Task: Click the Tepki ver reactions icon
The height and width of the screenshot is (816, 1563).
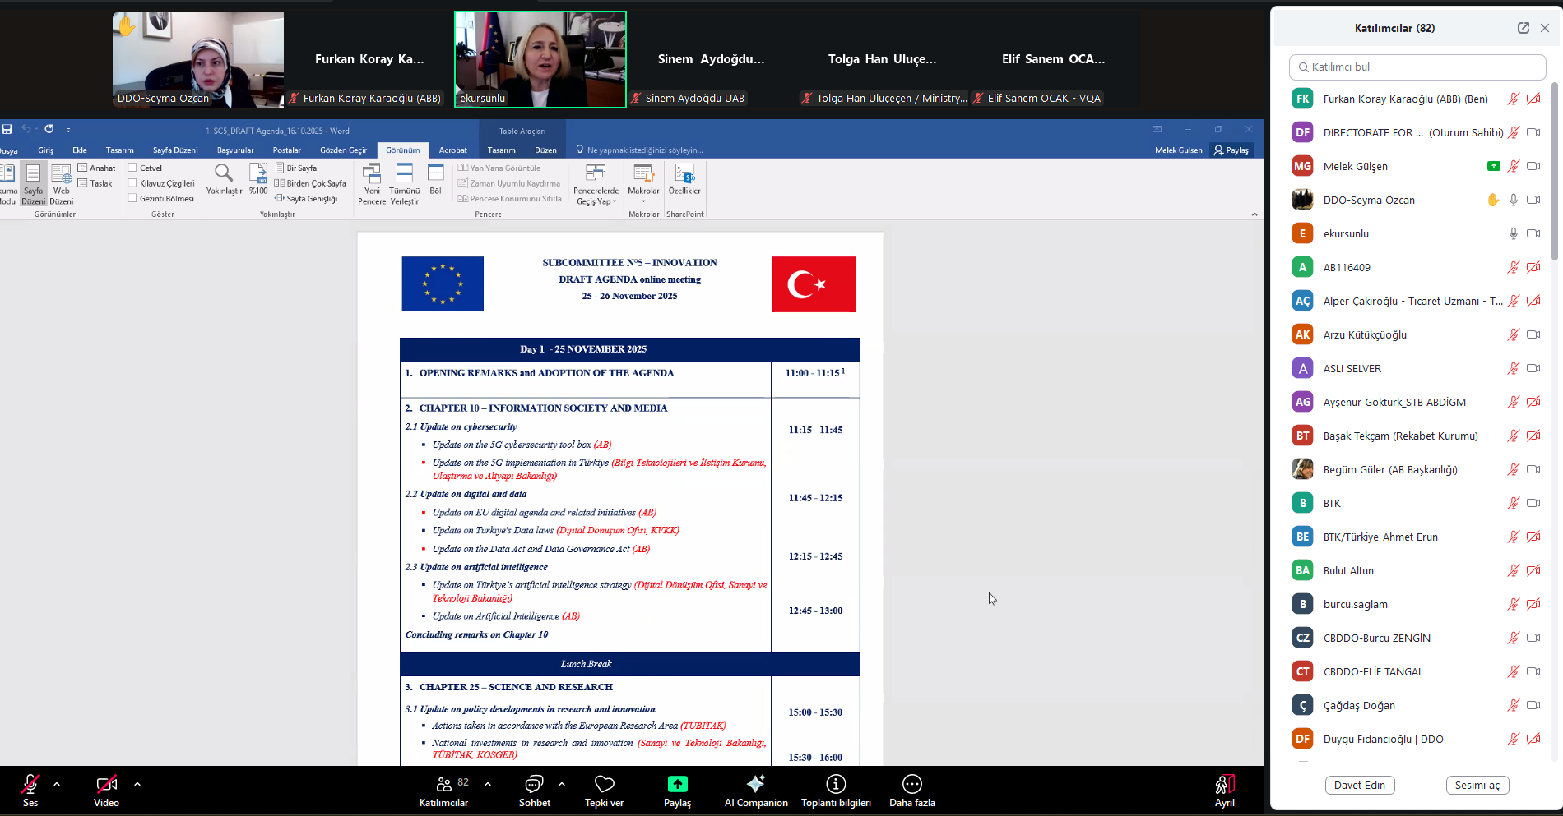Action: click(x=604, y=784)
